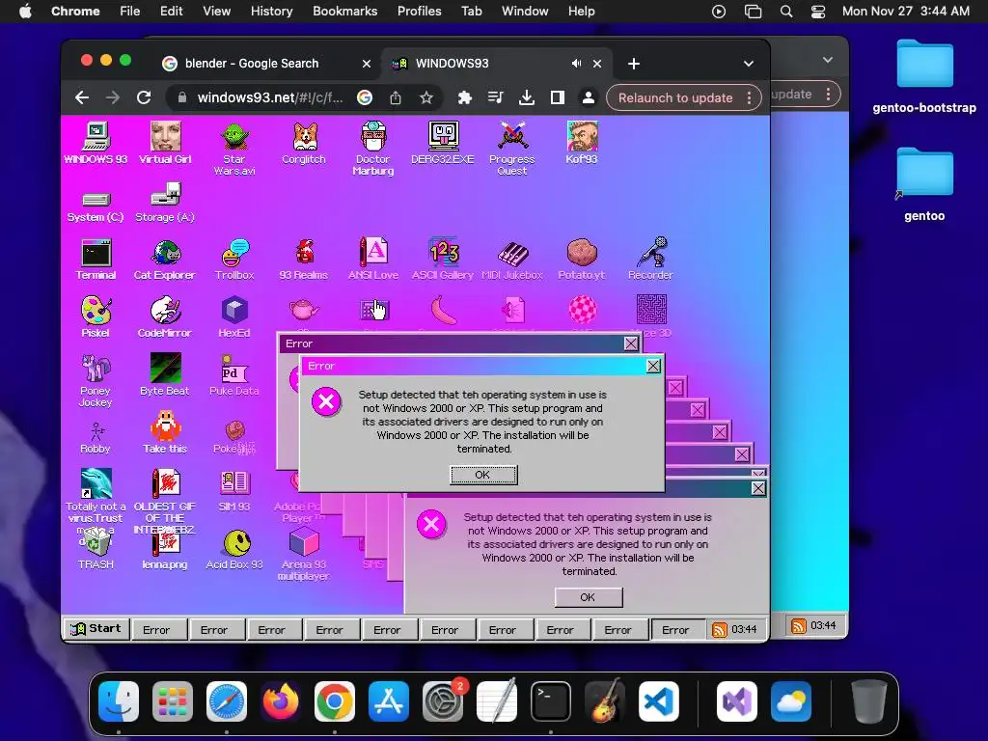Screen dimensions: 988x741
Task: Bookmark this page with star icon
Action: (426, 97)
